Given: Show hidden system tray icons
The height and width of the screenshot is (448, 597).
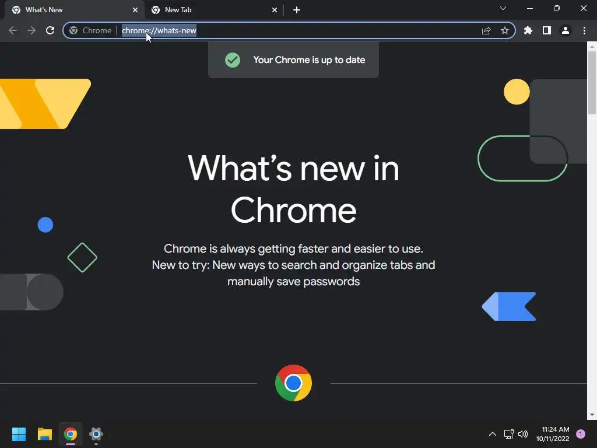Looking at the screenshot, I should (492, 434).
